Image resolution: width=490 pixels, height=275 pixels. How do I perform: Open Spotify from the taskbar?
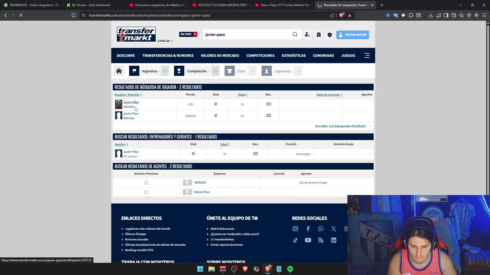click(290, 269)
